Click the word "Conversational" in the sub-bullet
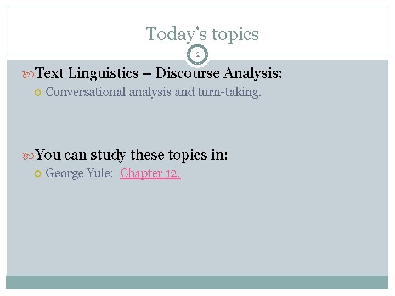 [x=86, y=92]
